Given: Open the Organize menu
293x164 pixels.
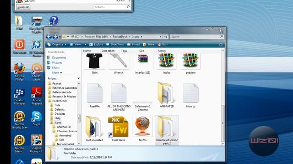Looking at the screenshot, I should pos(57,45).
